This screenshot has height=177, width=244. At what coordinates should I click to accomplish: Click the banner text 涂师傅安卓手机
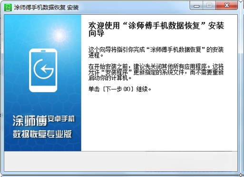click(x=44, y=121)
